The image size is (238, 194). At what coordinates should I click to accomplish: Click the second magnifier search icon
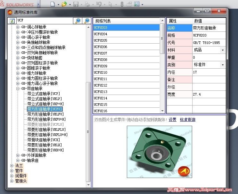coord(87,21)
